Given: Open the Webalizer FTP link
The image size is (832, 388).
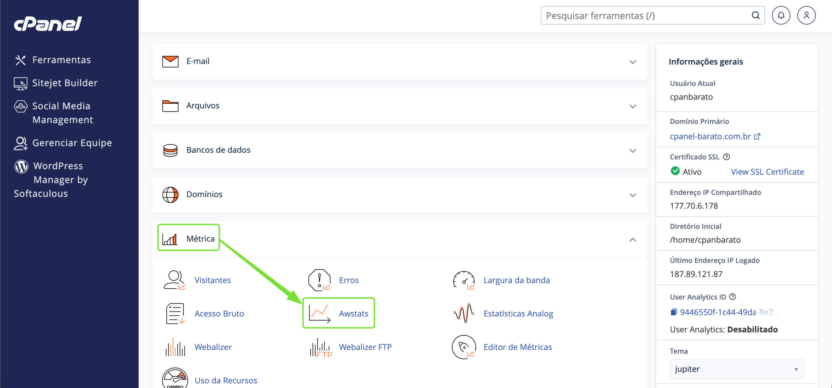Looking at the screenshot, I should pos(365,347).
